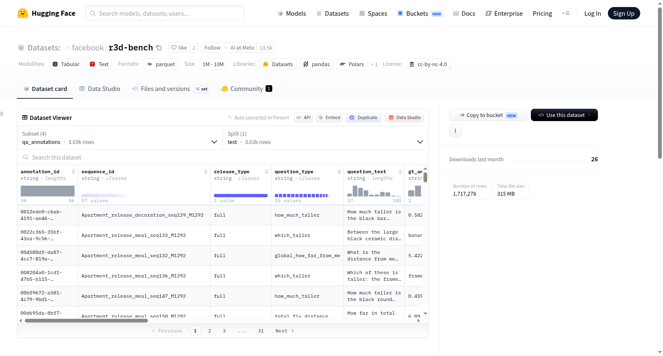
Task: Sort the release_type column
Action: [266, 172]
